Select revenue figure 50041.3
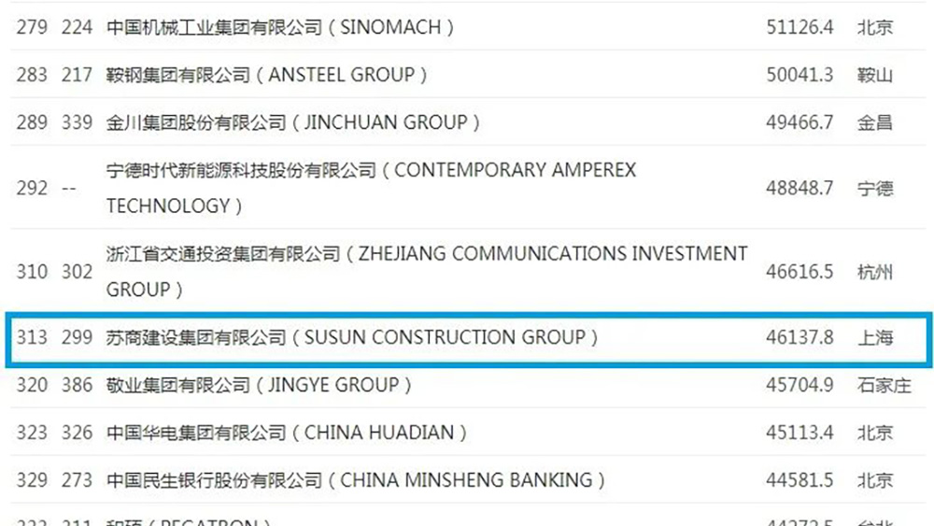The height and width of the screenshot is (526, 934). [x=799, y=75]
